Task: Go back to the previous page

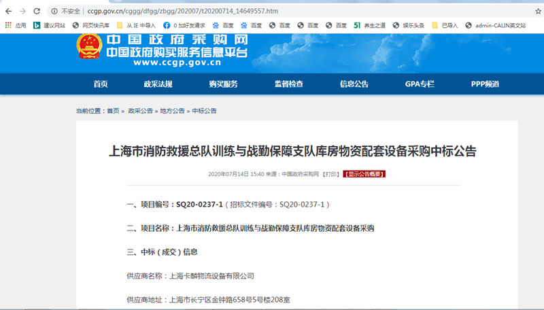Action: click(8, 11)
